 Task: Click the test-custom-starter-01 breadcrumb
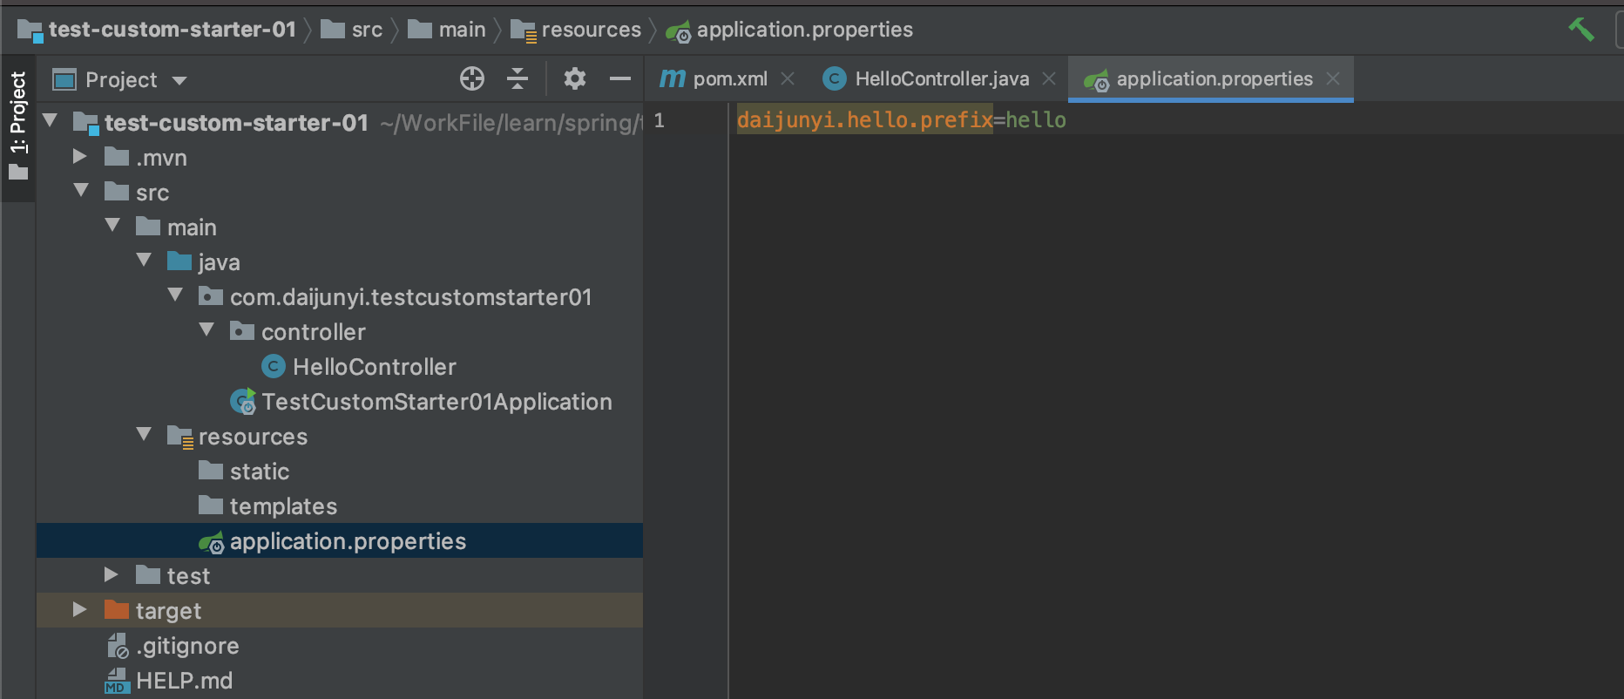click(x=172, y=30)
